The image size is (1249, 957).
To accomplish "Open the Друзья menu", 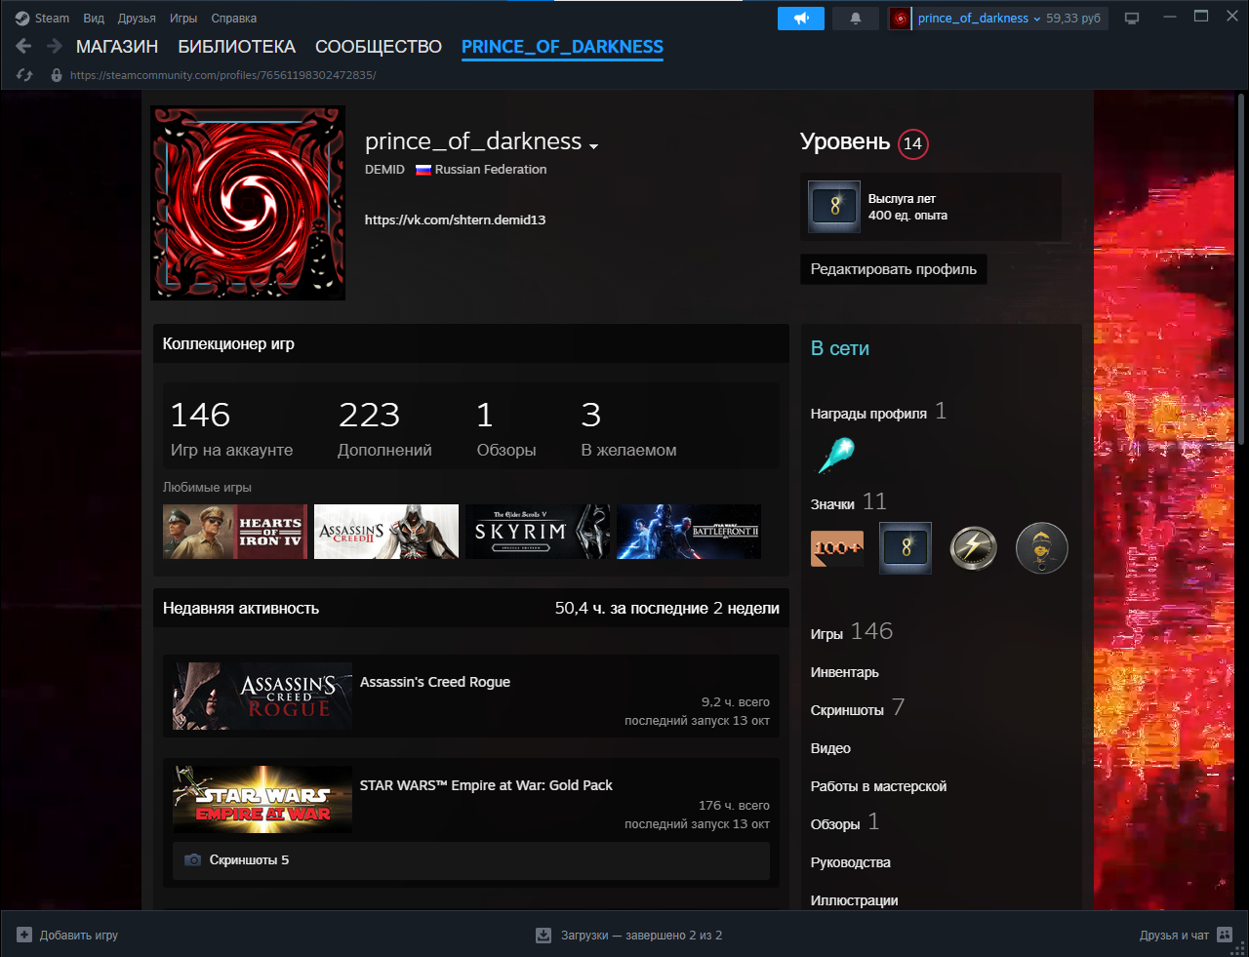I will pos(137,19).
